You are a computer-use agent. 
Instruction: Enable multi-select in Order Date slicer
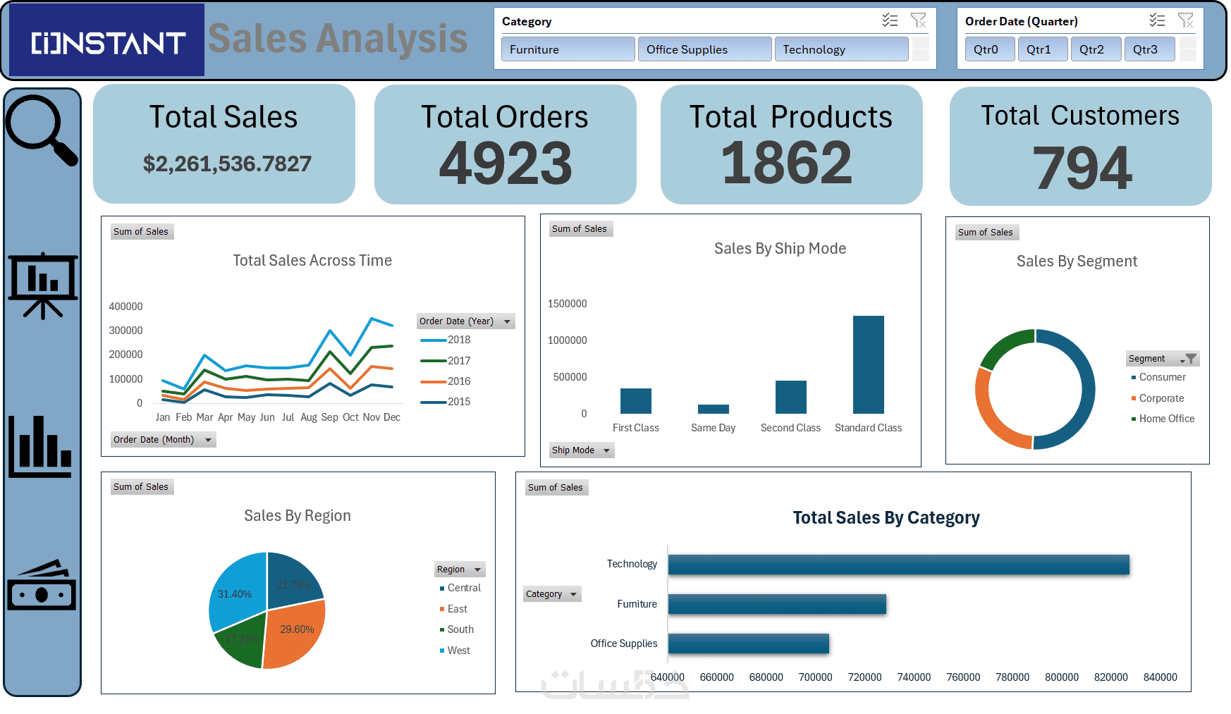(x=1157, y=20)
